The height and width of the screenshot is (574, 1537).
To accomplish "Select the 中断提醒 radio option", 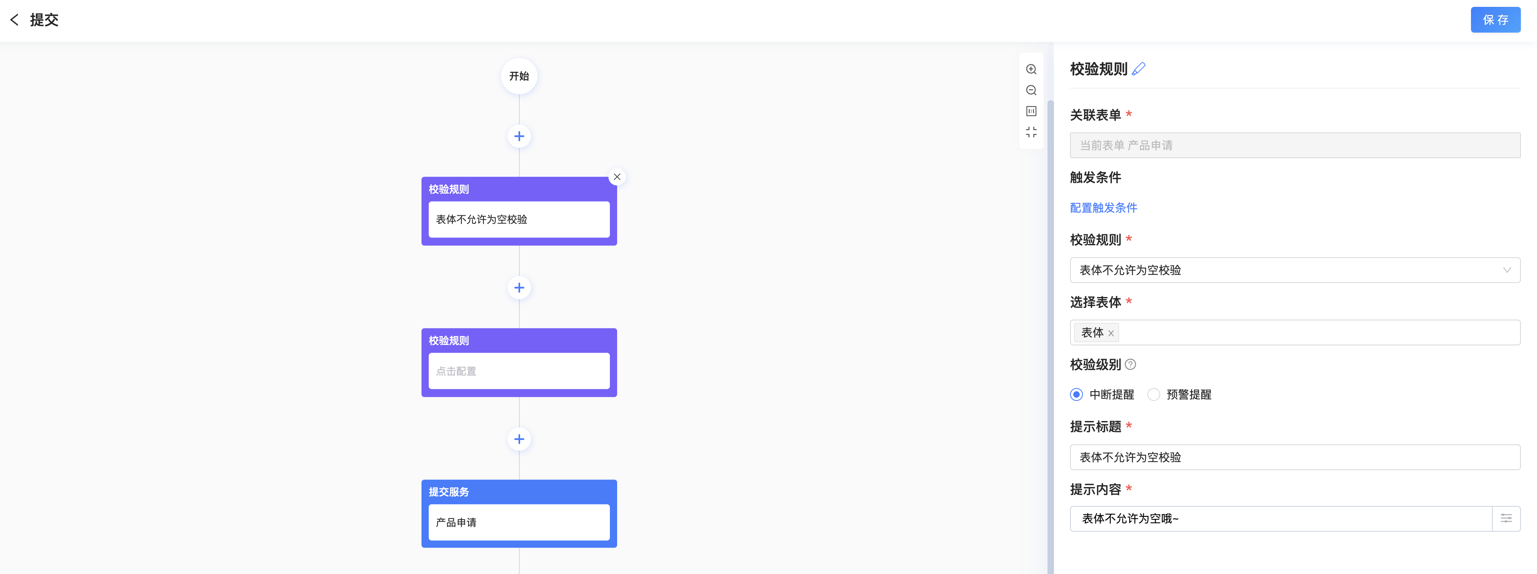I will point(1076,394).
